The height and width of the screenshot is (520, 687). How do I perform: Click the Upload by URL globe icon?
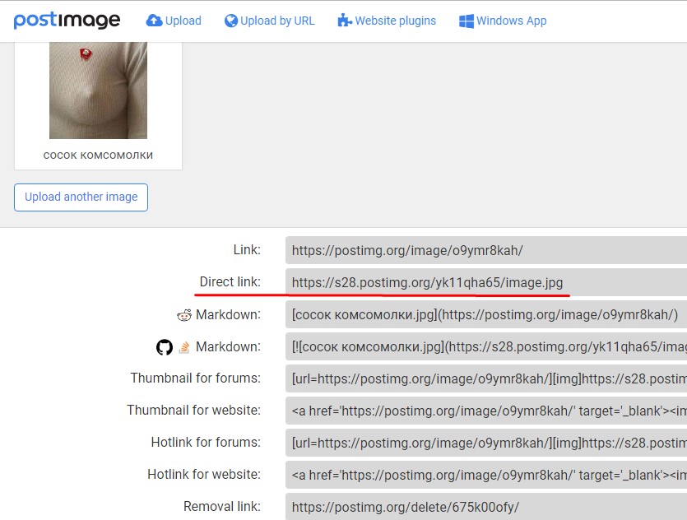click(231, 21)
